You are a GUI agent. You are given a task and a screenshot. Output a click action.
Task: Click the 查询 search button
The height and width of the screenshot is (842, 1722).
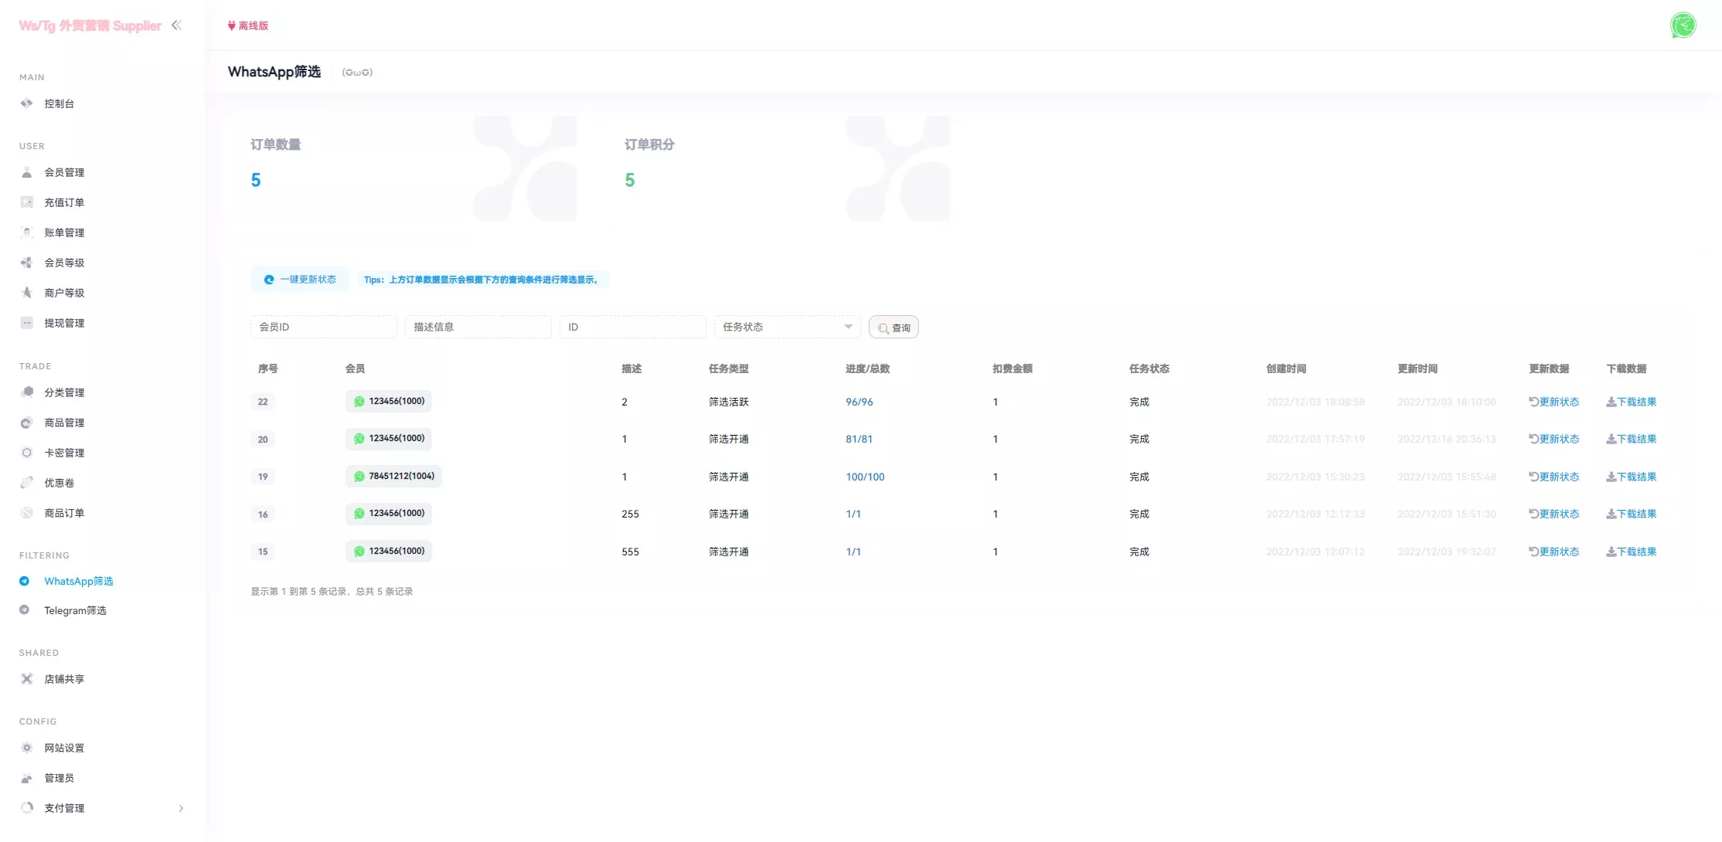click(x=893, y=328)
